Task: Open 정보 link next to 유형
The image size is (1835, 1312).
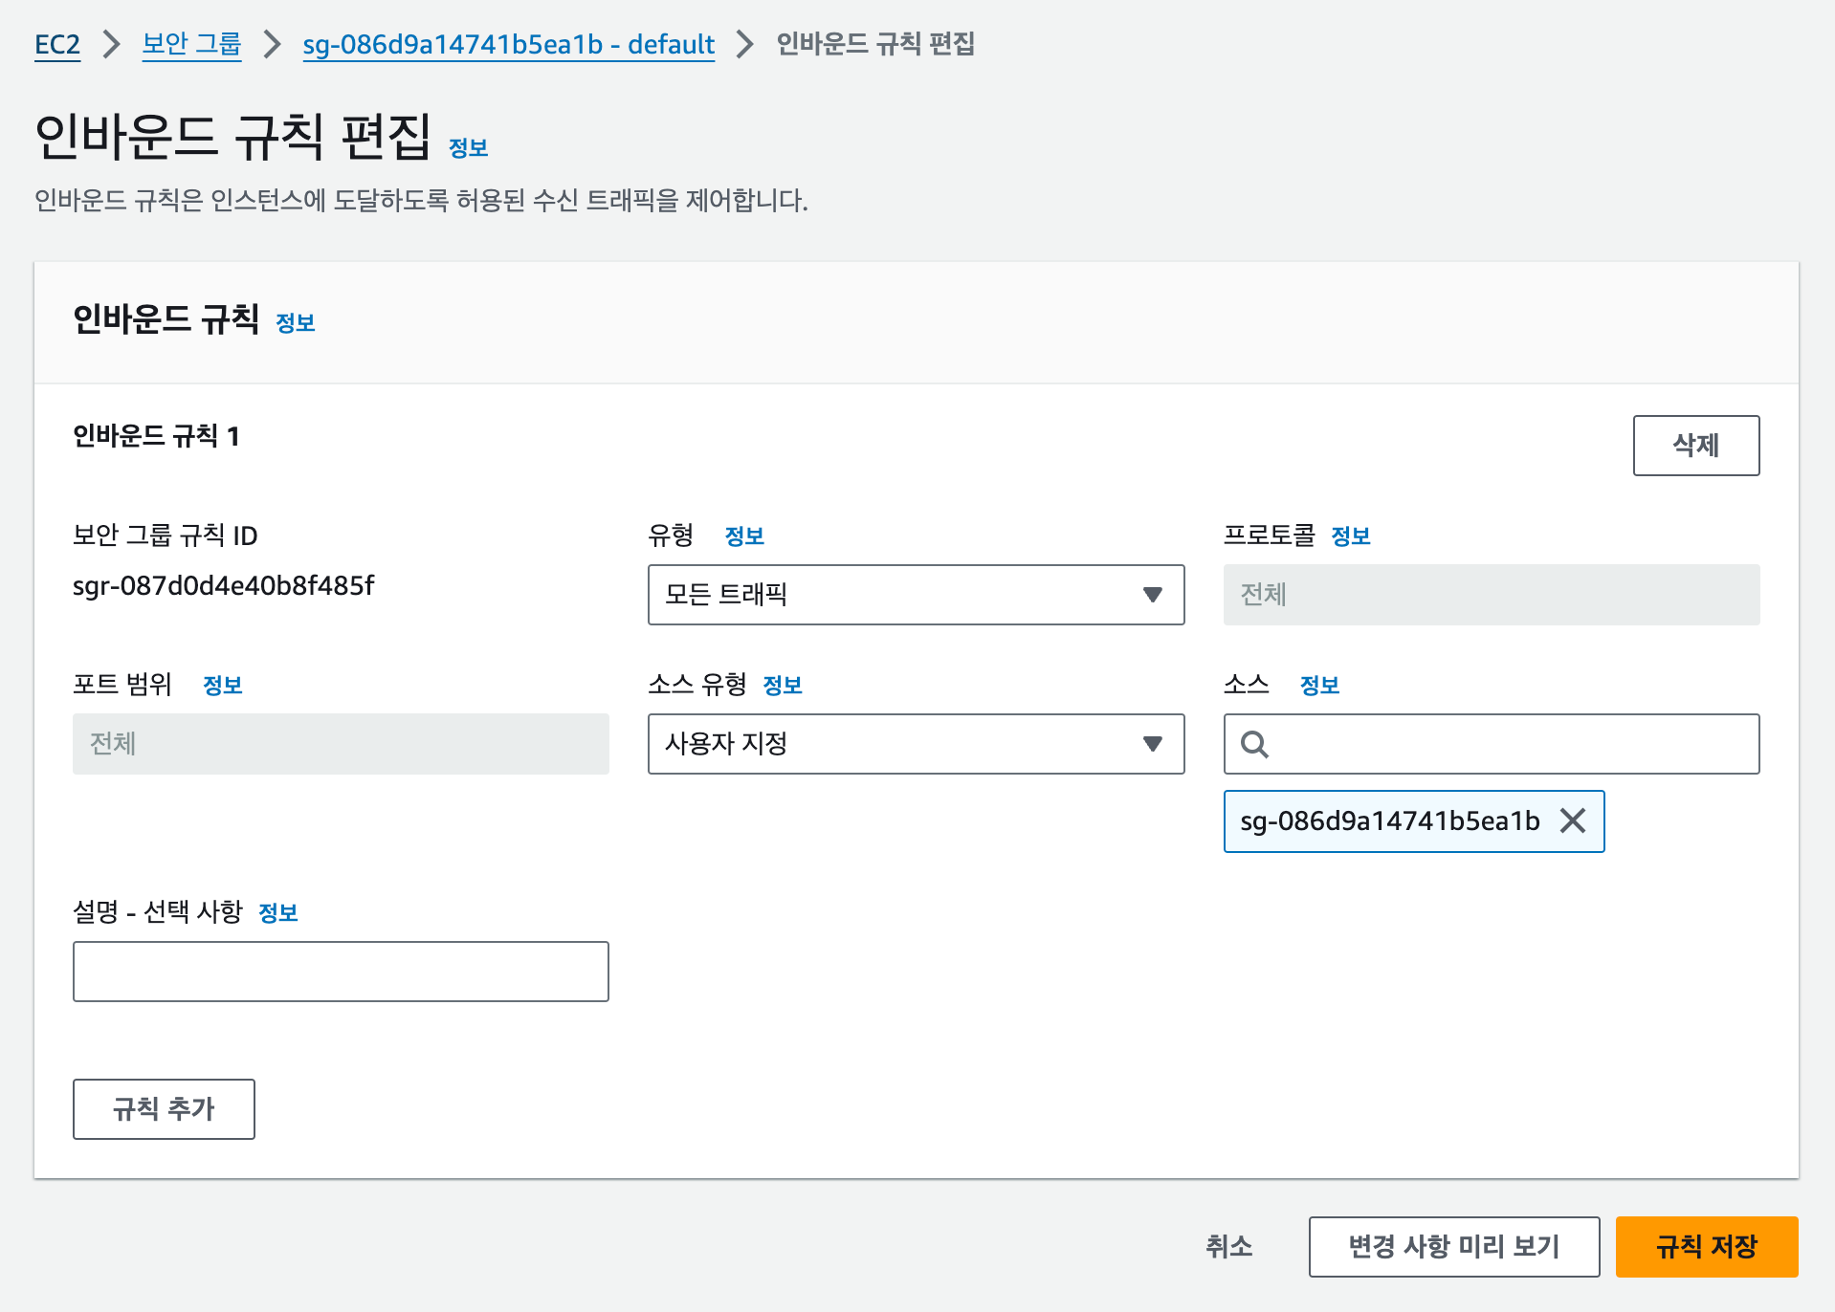Action: pos(744,536)
